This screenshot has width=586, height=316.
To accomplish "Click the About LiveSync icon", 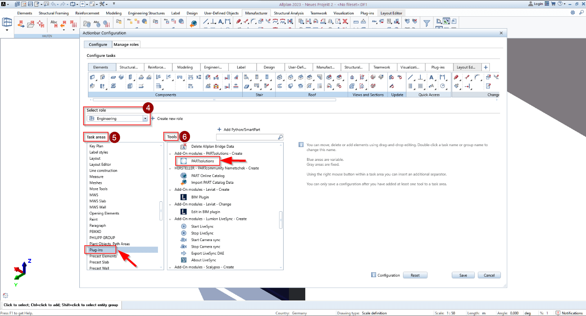I will click(184, 260).
